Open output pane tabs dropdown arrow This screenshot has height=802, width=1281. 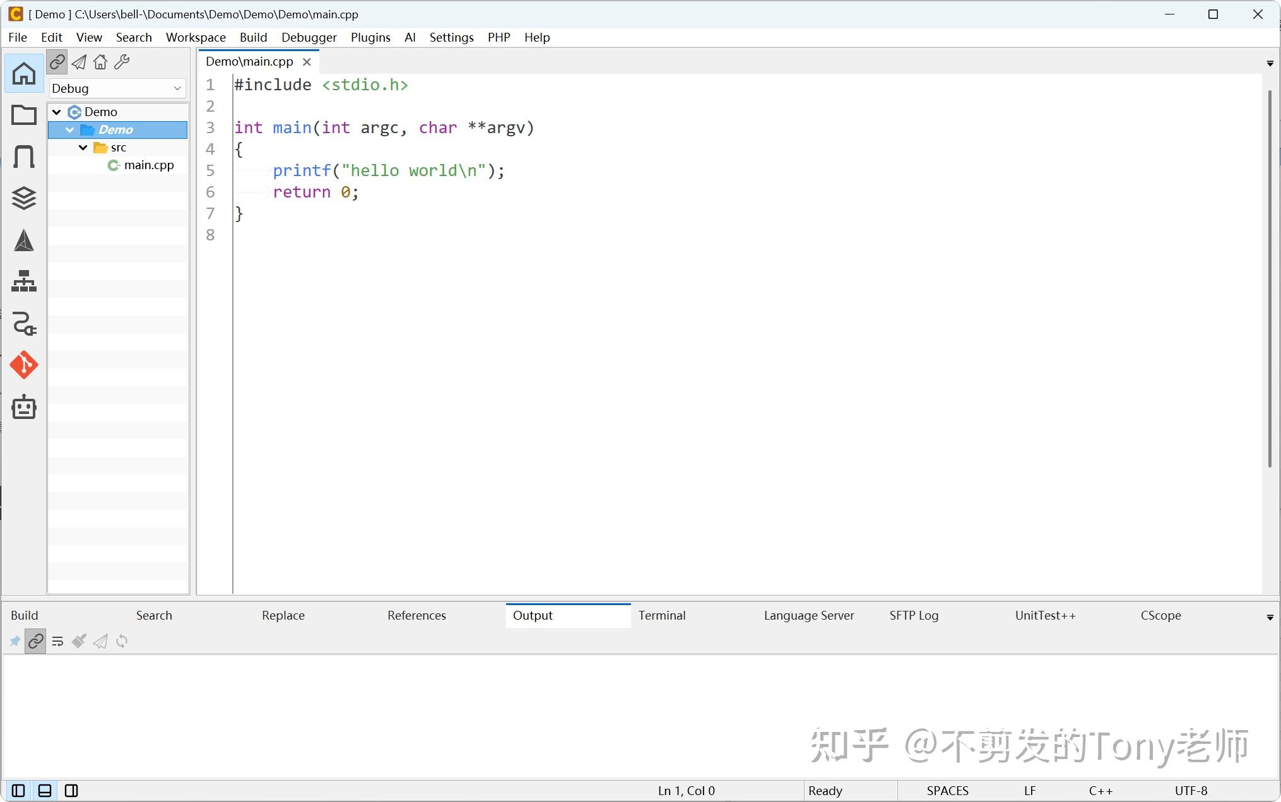tap(1270, 617)
